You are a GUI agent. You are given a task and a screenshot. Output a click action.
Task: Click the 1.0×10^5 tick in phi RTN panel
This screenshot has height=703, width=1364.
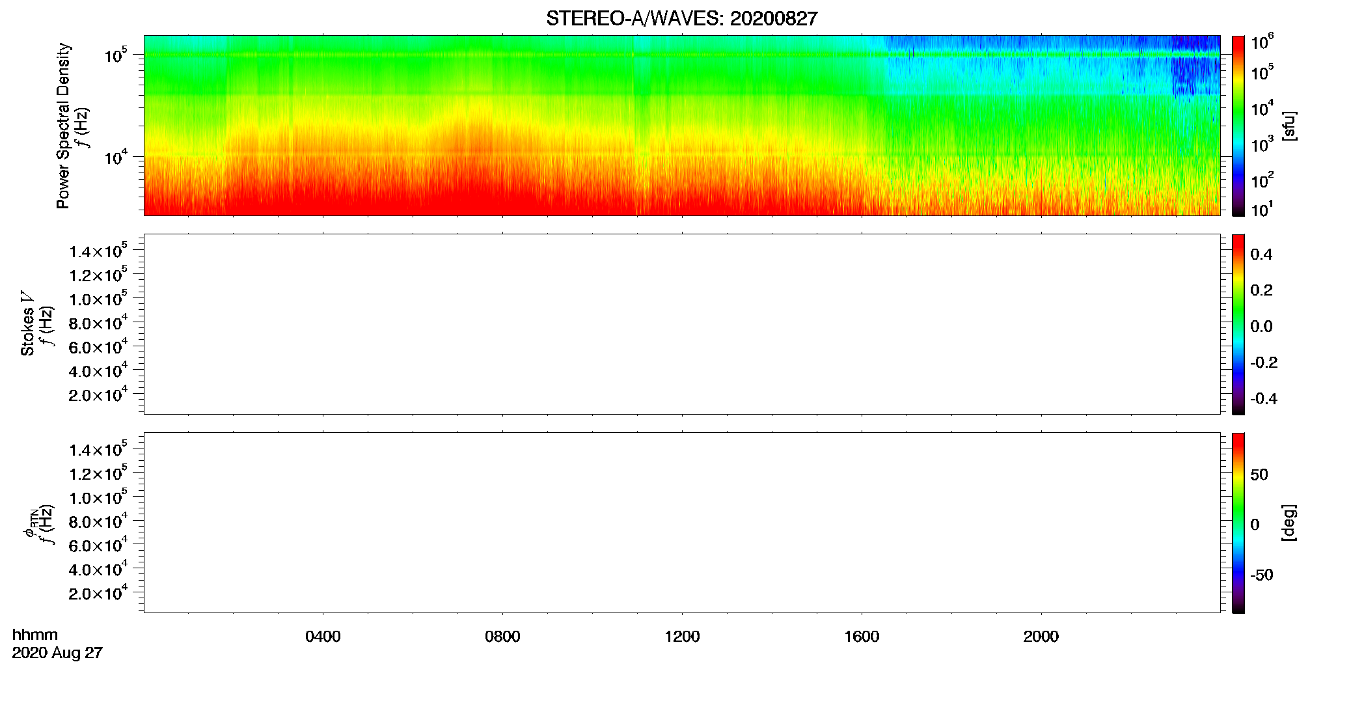[98, 497]
